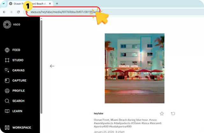
Task: Open the Learn book icon
Action: point(7,111)
